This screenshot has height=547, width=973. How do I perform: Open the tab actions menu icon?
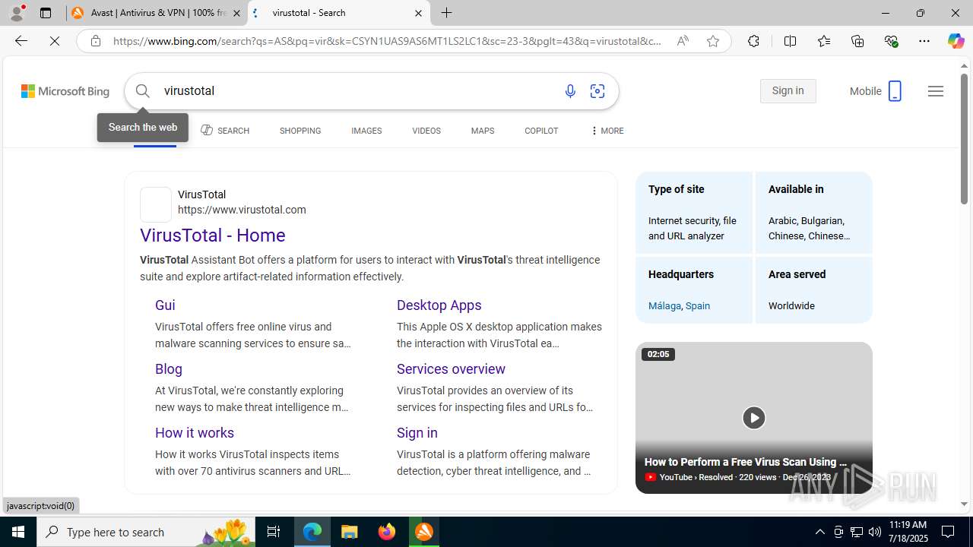(46, 13)
